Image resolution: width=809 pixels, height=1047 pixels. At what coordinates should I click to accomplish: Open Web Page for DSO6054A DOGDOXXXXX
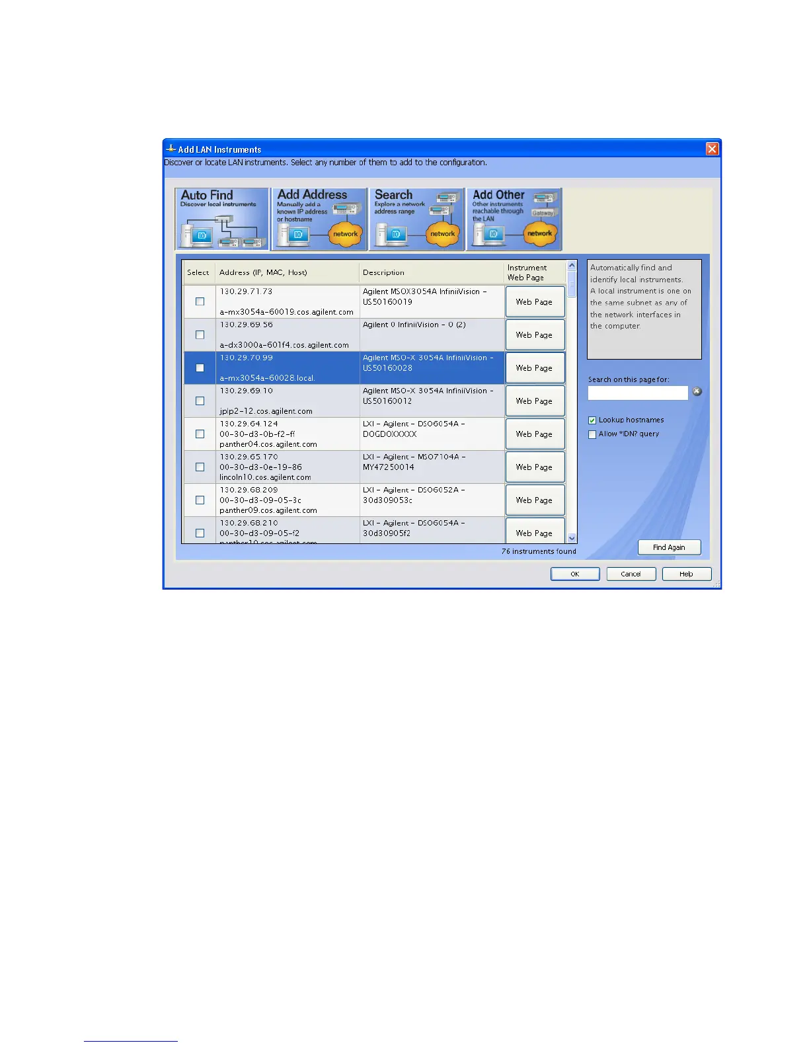535,434
